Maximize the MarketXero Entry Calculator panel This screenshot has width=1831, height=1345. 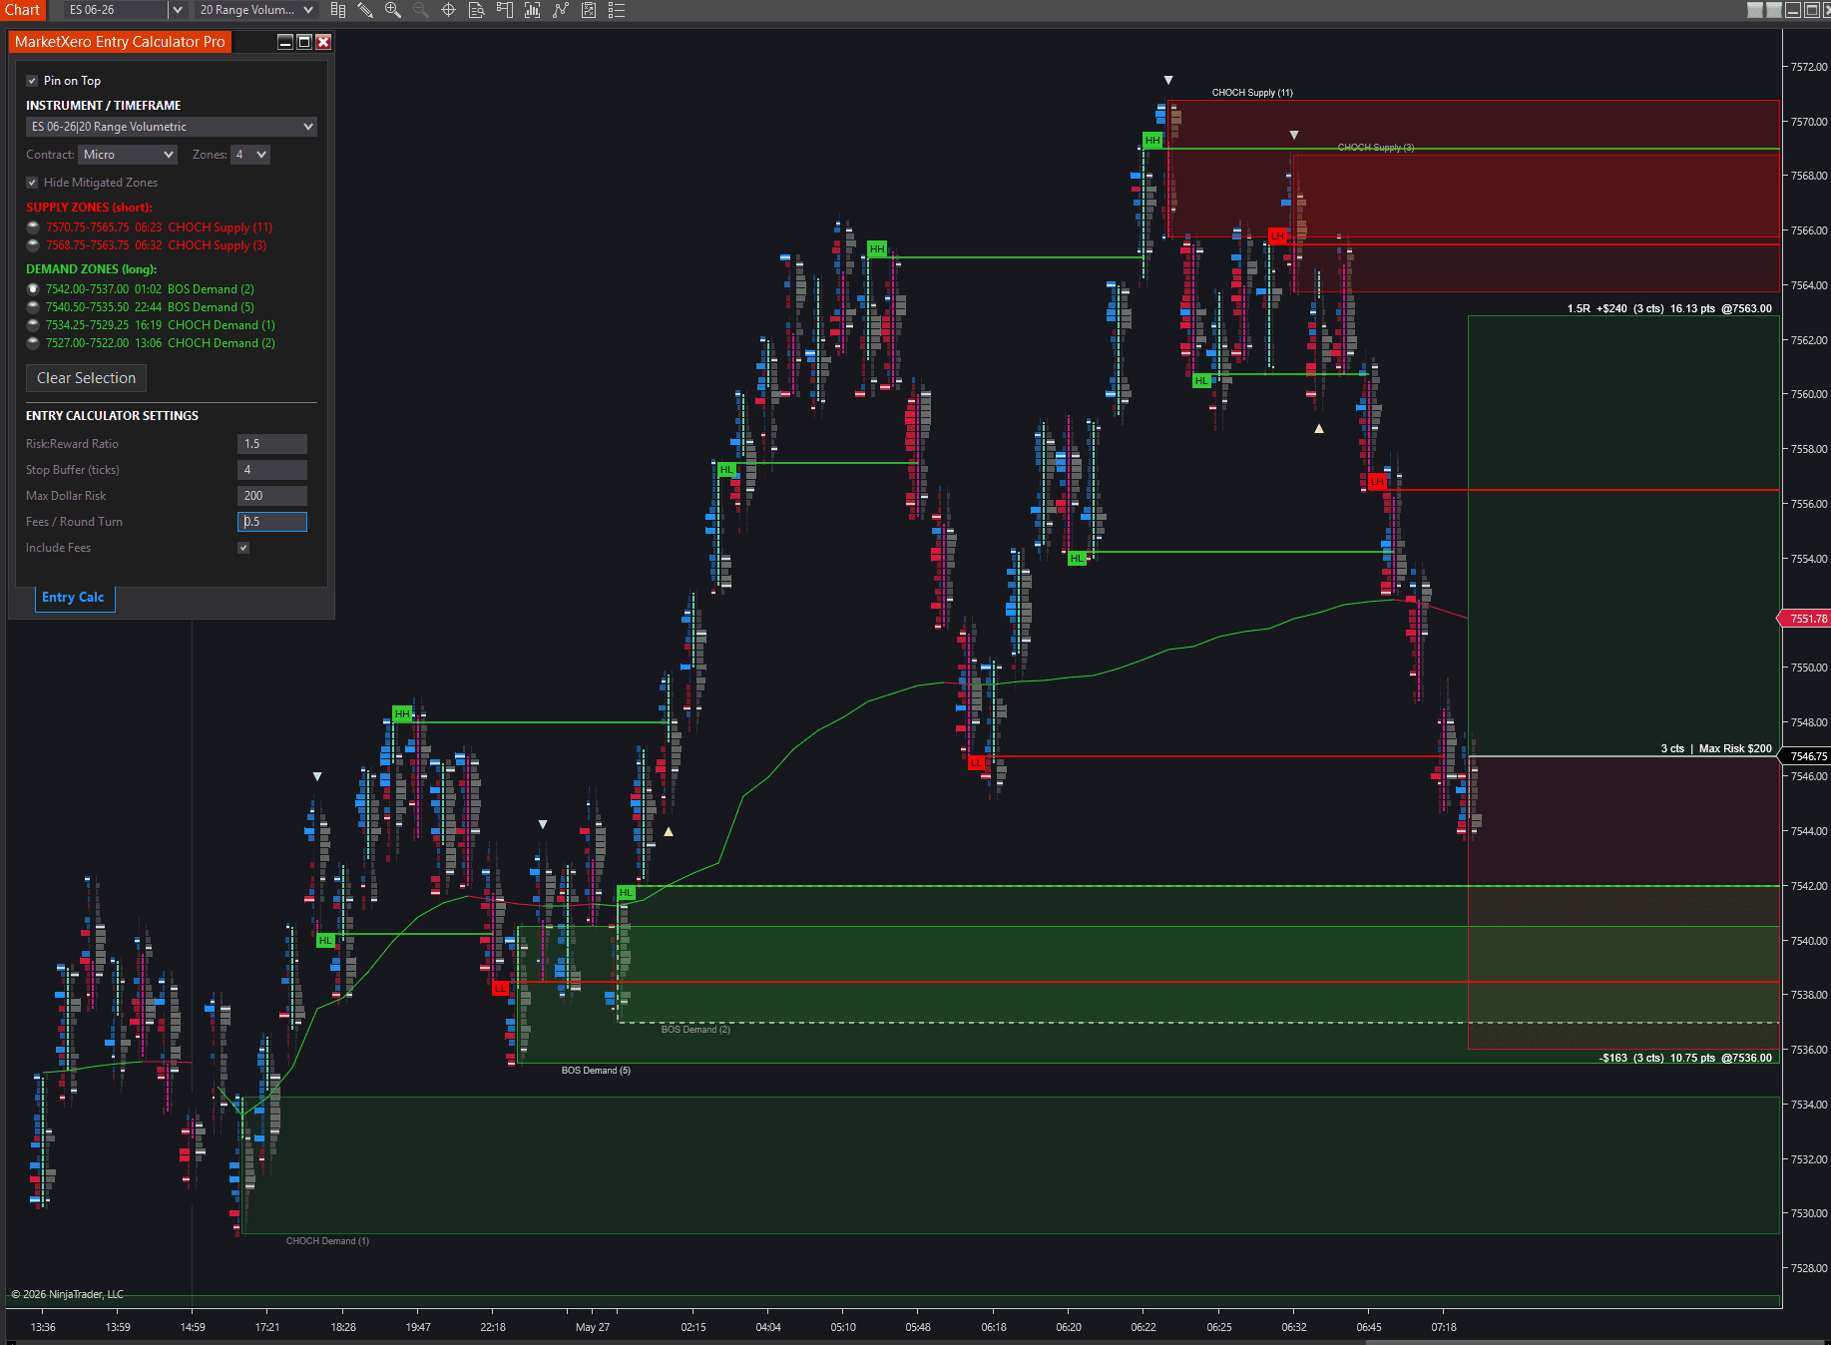(304, 42)
